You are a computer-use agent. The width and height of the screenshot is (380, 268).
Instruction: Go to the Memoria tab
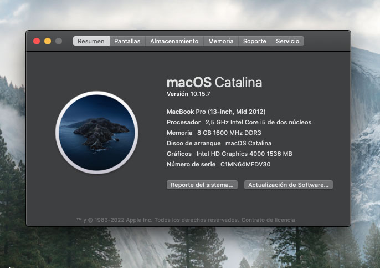[x=220, y=41]
